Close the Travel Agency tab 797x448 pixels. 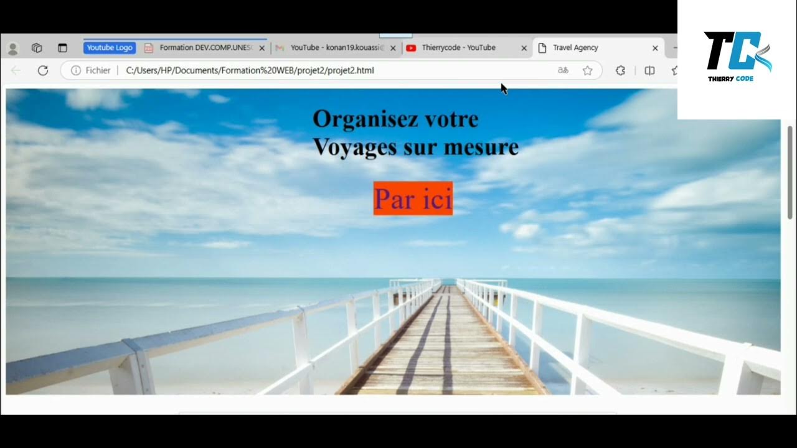tap(655, 48)
